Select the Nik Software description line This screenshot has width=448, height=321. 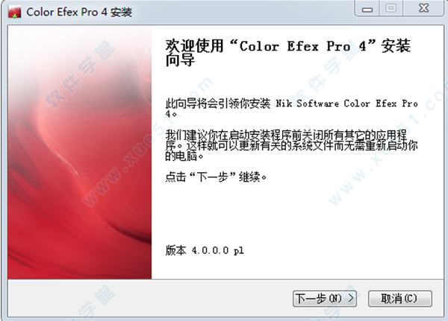291,108
